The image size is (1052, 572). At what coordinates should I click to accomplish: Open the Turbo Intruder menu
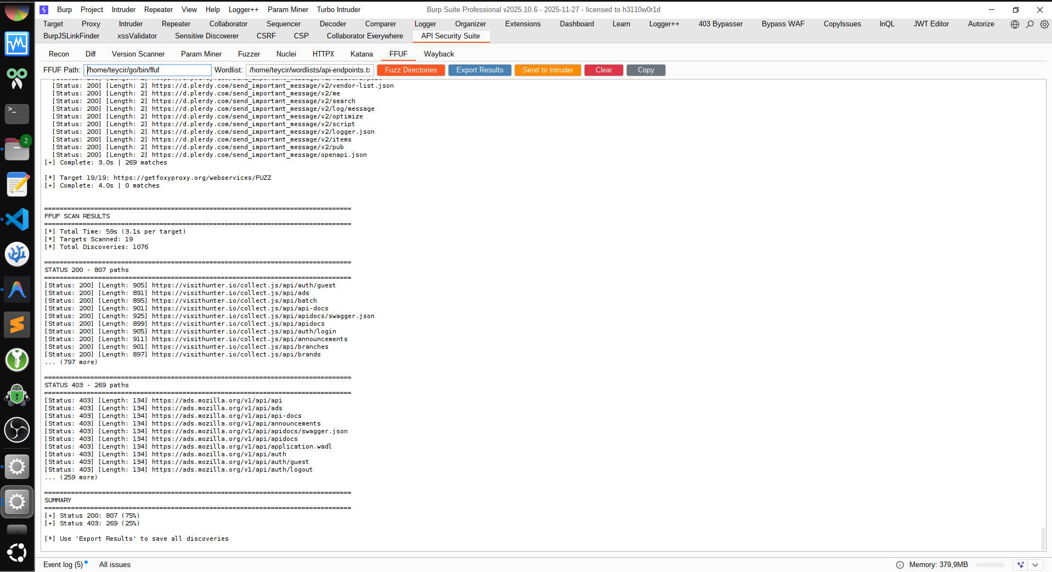338,9
